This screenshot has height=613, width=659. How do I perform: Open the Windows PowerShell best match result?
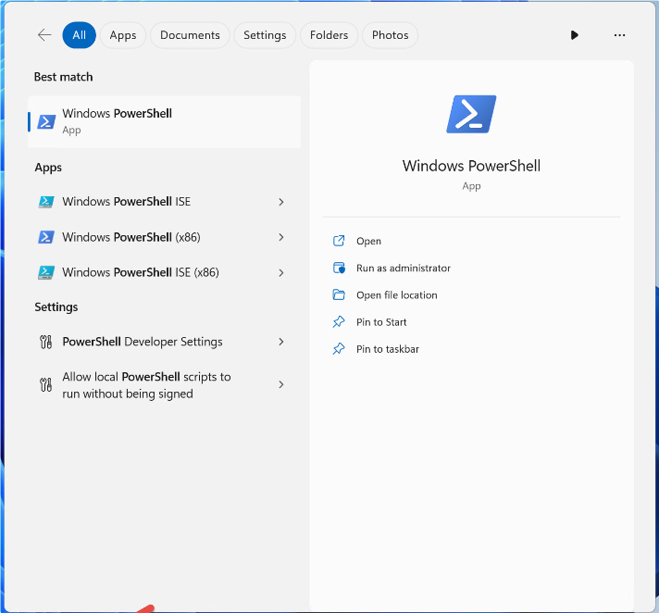(165, 122)
